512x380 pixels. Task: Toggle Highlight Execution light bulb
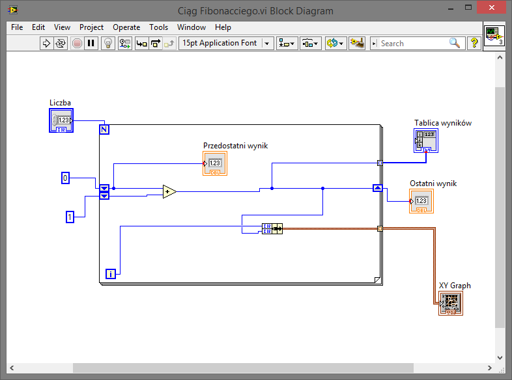point(108,44)
